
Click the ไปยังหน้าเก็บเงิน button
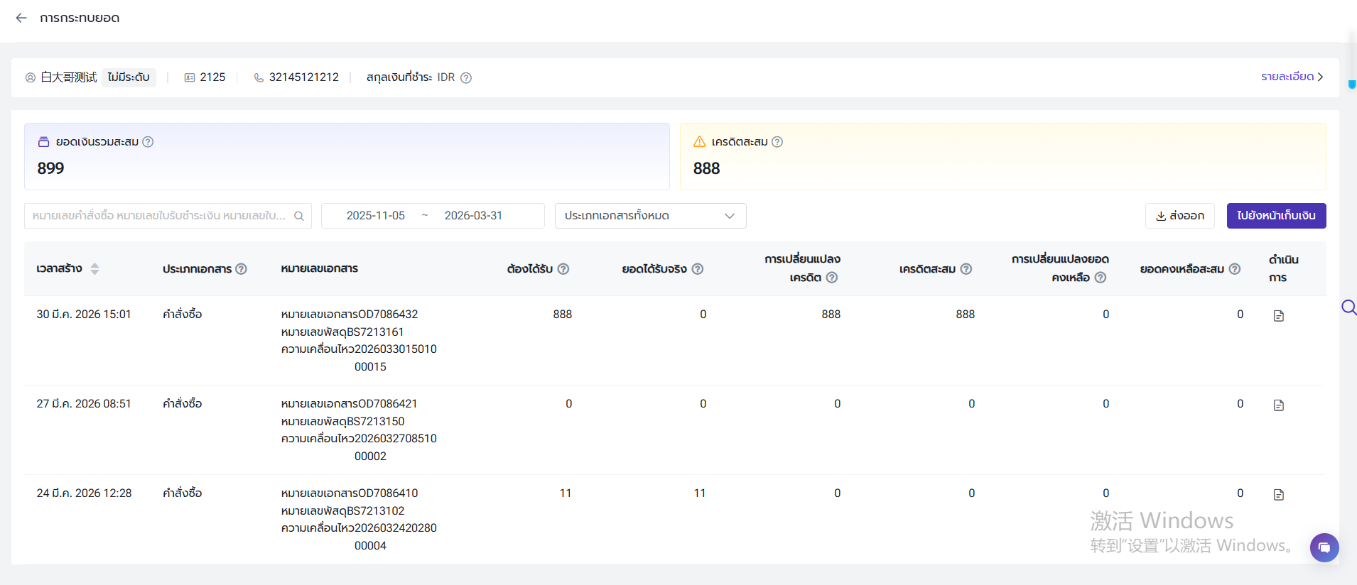pos(1276,216)
